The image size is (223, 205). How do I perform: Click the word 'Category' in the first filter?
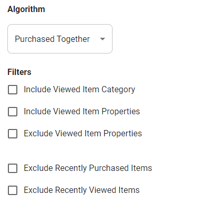pyautogui.click(x=118, y=90)
